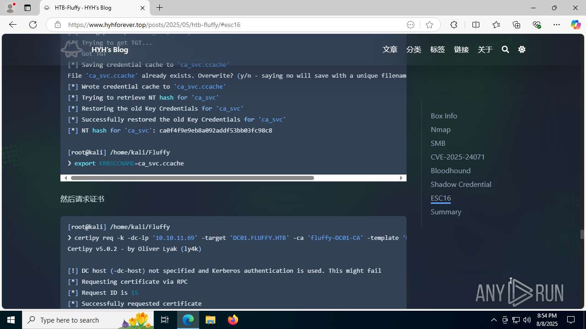Click 'Requesting certificate via RPC' line
Screen dimensions: 586x329
pyautogui.click(x=128, y=281)
